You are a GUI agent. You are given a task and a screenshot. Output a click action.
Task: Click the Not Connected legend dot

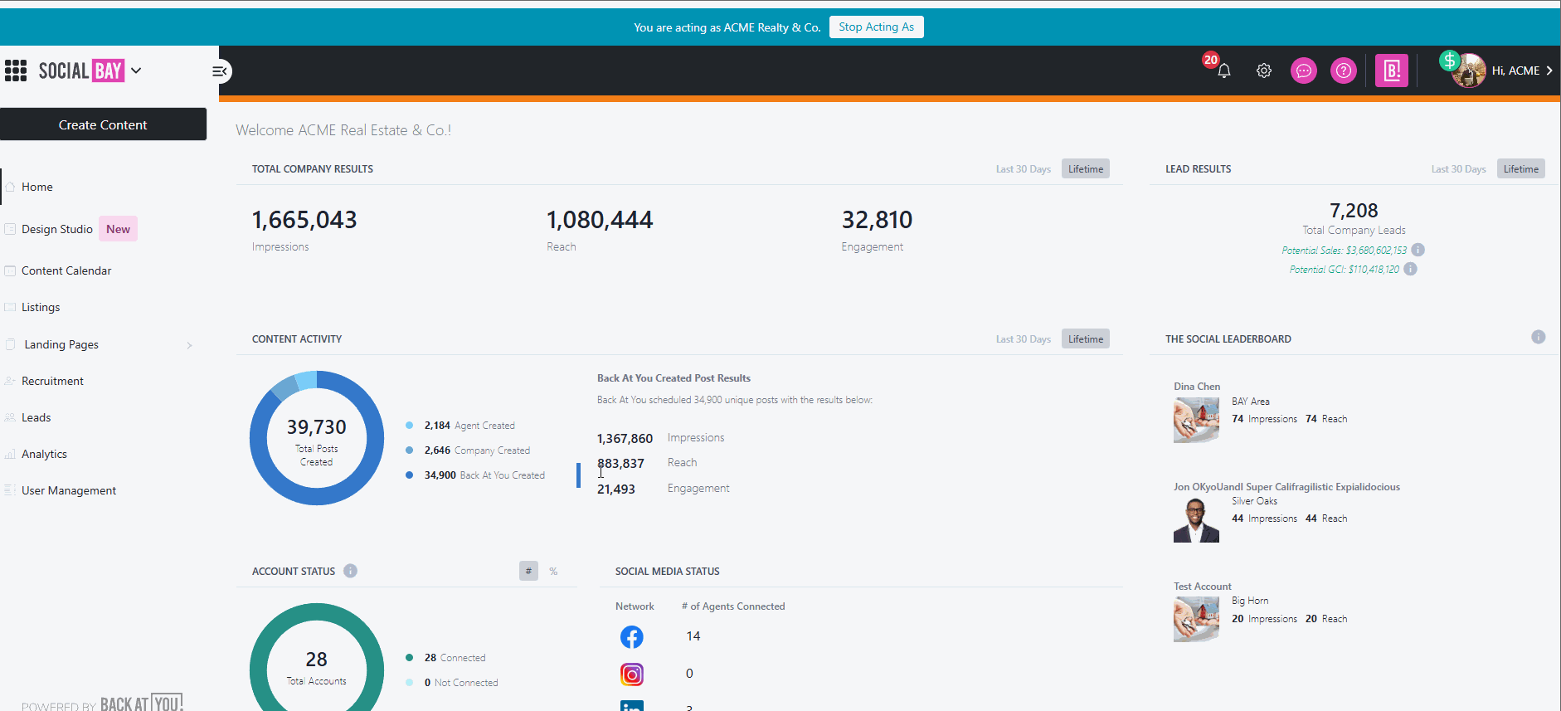coord(410,683)
